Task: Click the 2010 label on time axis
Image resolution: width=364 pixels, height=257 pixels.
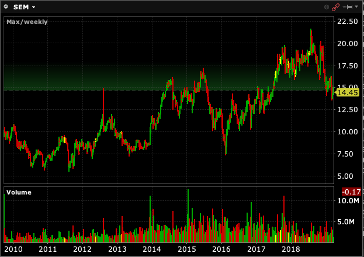Action: [13, 249]
